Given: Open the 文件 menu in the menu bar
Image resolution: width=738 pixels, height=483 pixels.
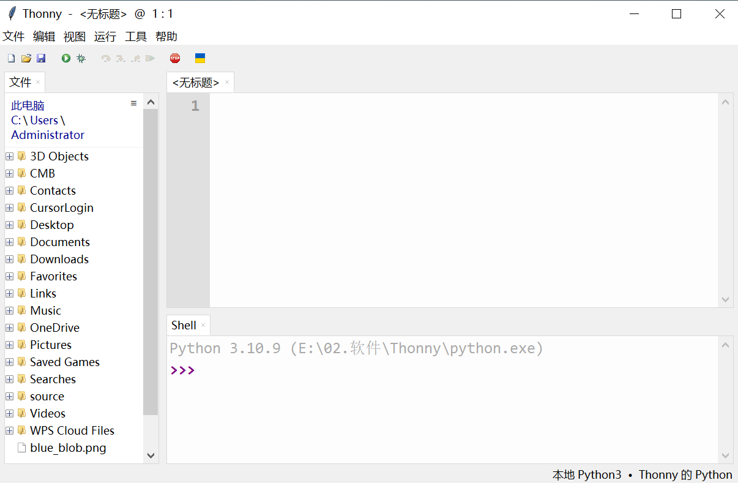Looking at the screenshot, I should coord(13,37).
